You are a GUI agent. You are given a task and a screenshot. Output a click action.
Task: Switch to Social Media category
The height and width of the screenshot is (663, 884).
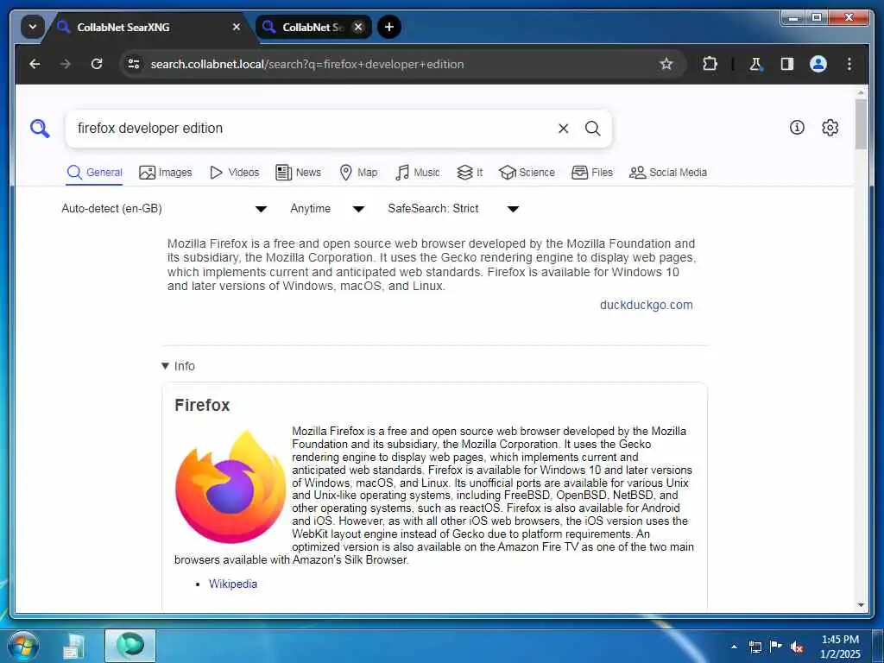[667, 173]
